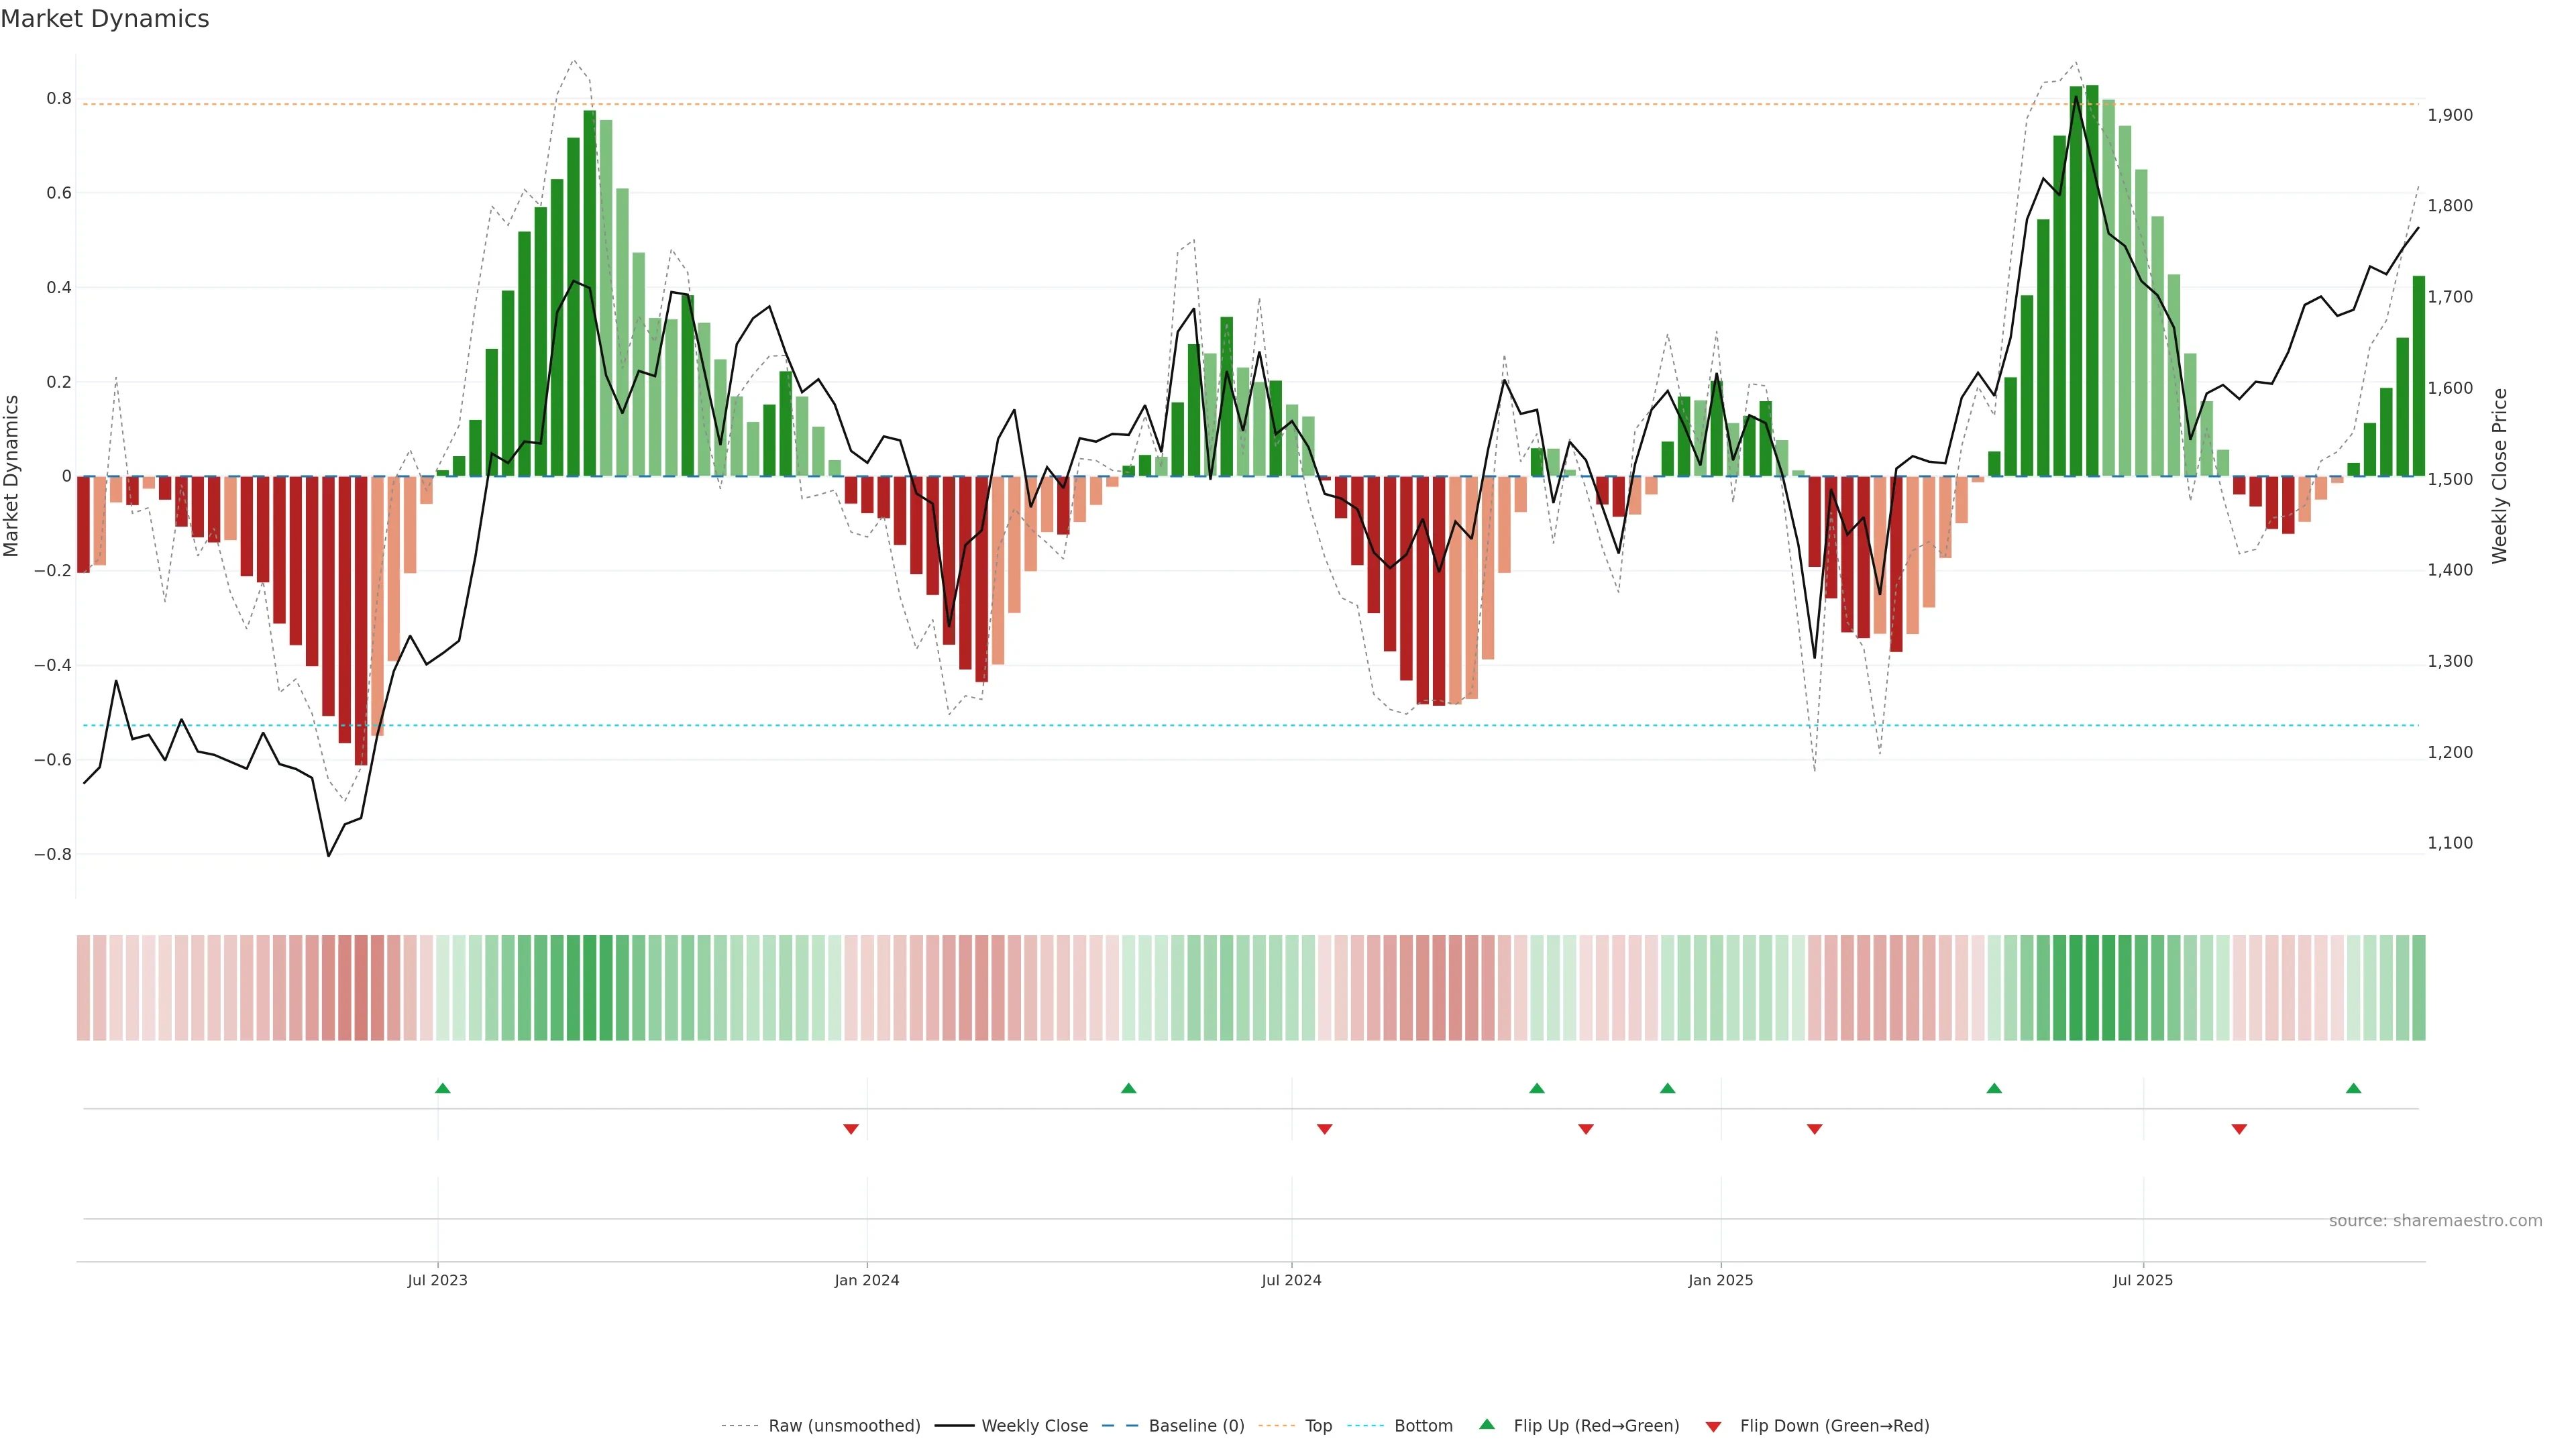Click the source: sharemaestro.com text
This screenshot has width=2576, height=1449.
2435,1221
